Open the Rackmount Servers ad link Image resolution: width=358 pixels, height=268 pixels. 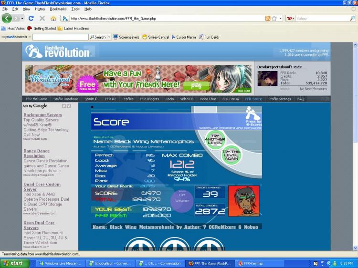click(42, 115)
